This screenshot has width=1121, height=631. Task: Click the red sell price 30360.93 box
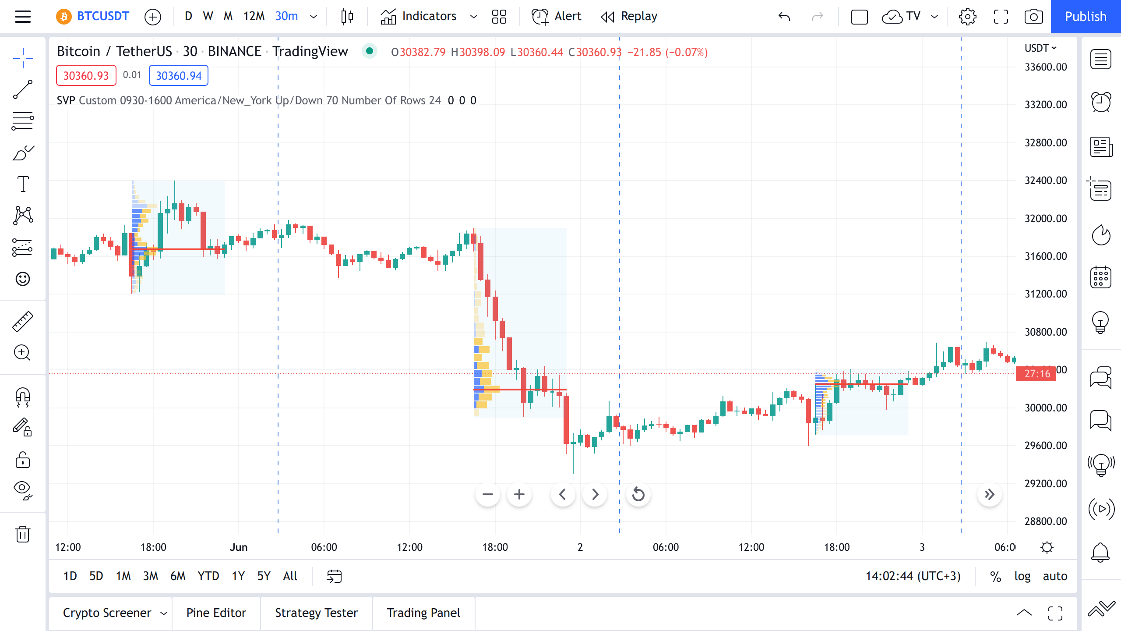click(86, 75)
